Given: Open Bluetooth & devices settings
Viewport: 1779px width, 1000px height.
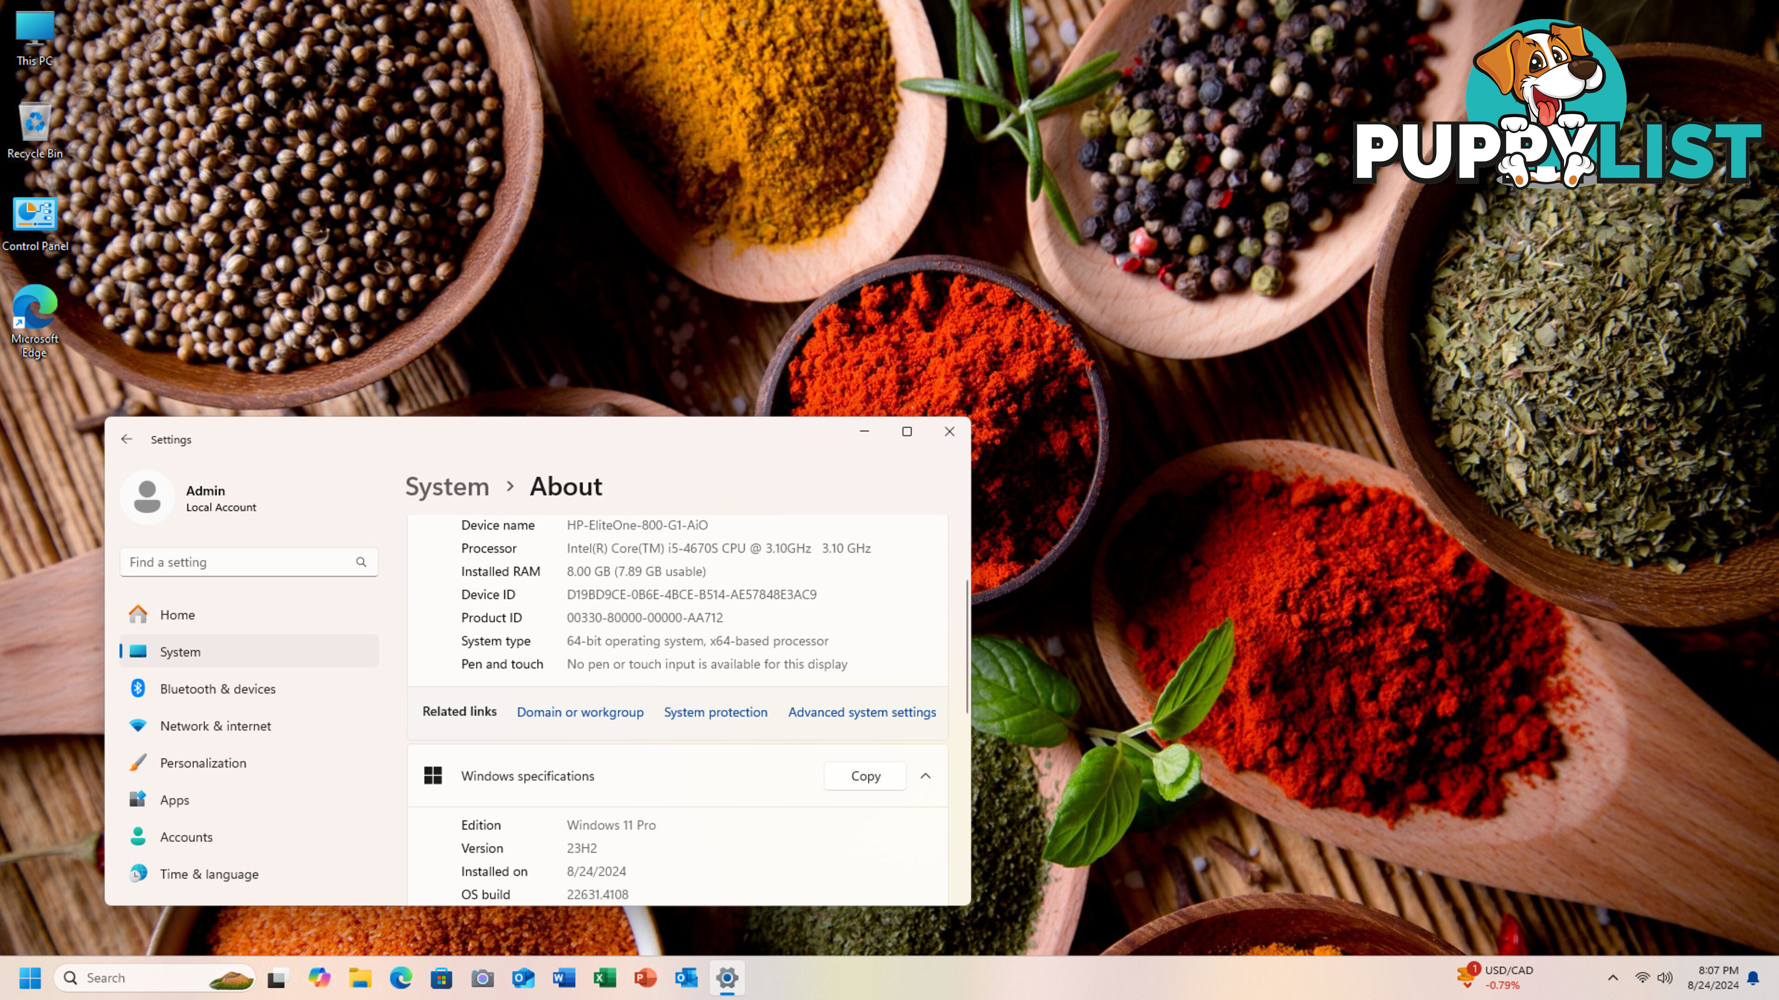Looking at the screenshot, I should pyautogui.click(x=249, y=689).
